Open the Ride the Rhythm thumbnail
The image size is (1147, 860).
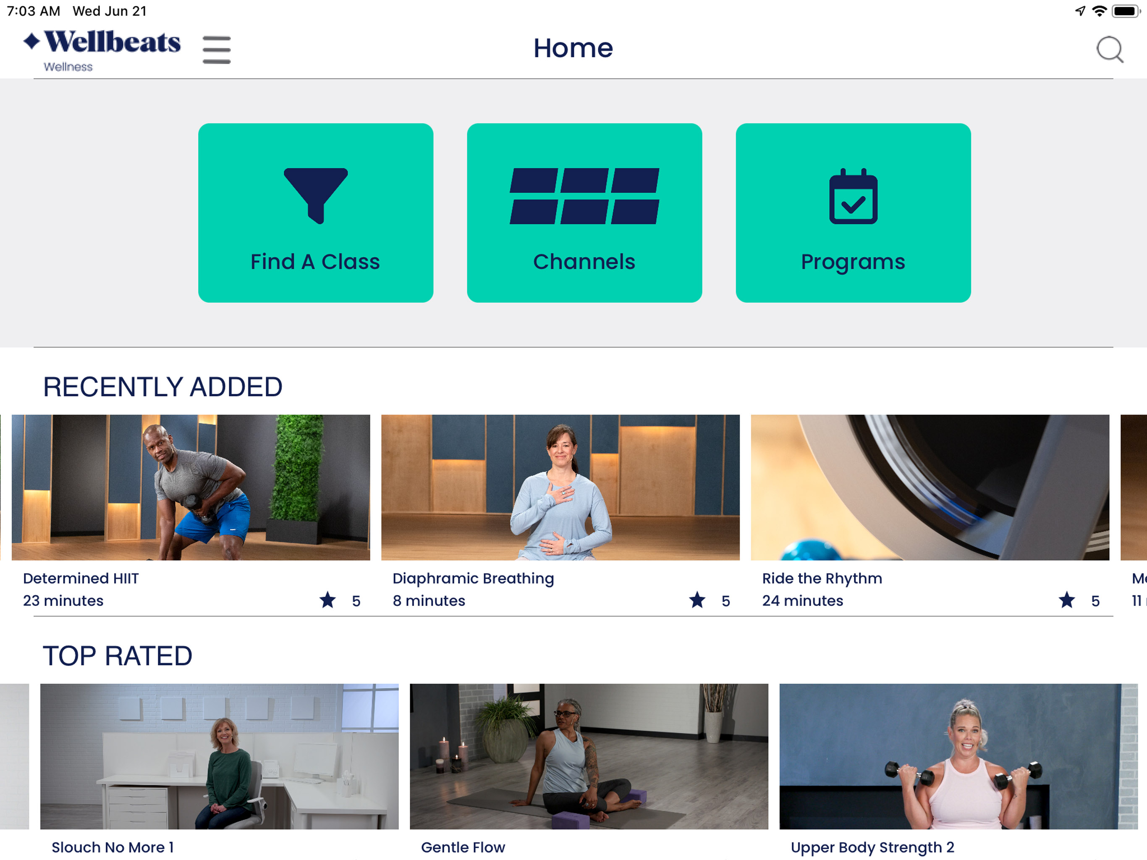coord(930,487)
